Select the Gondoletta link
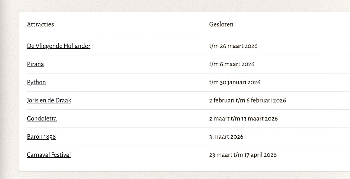Screen dimensions: 350x179 coord(42,118)
